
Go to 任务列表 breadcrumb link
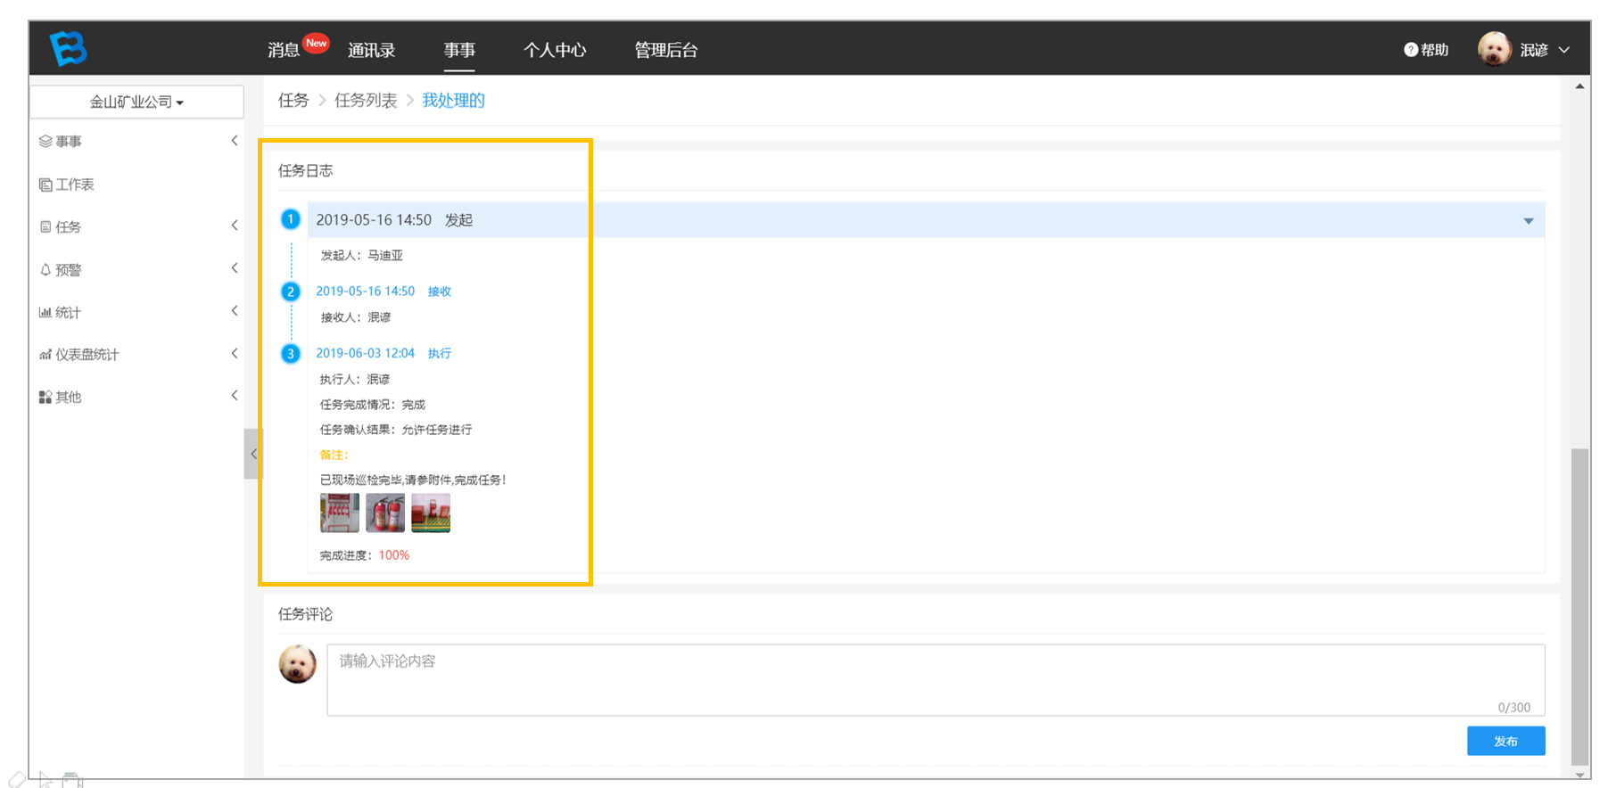point(366,100)
